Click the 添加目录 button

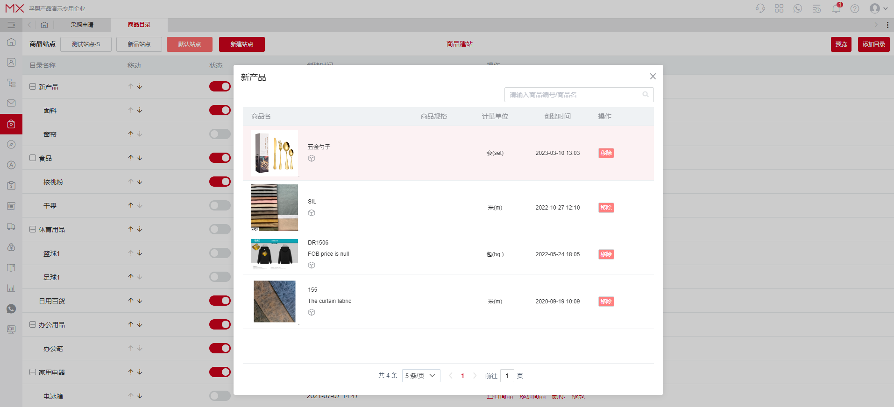[873, 44]
